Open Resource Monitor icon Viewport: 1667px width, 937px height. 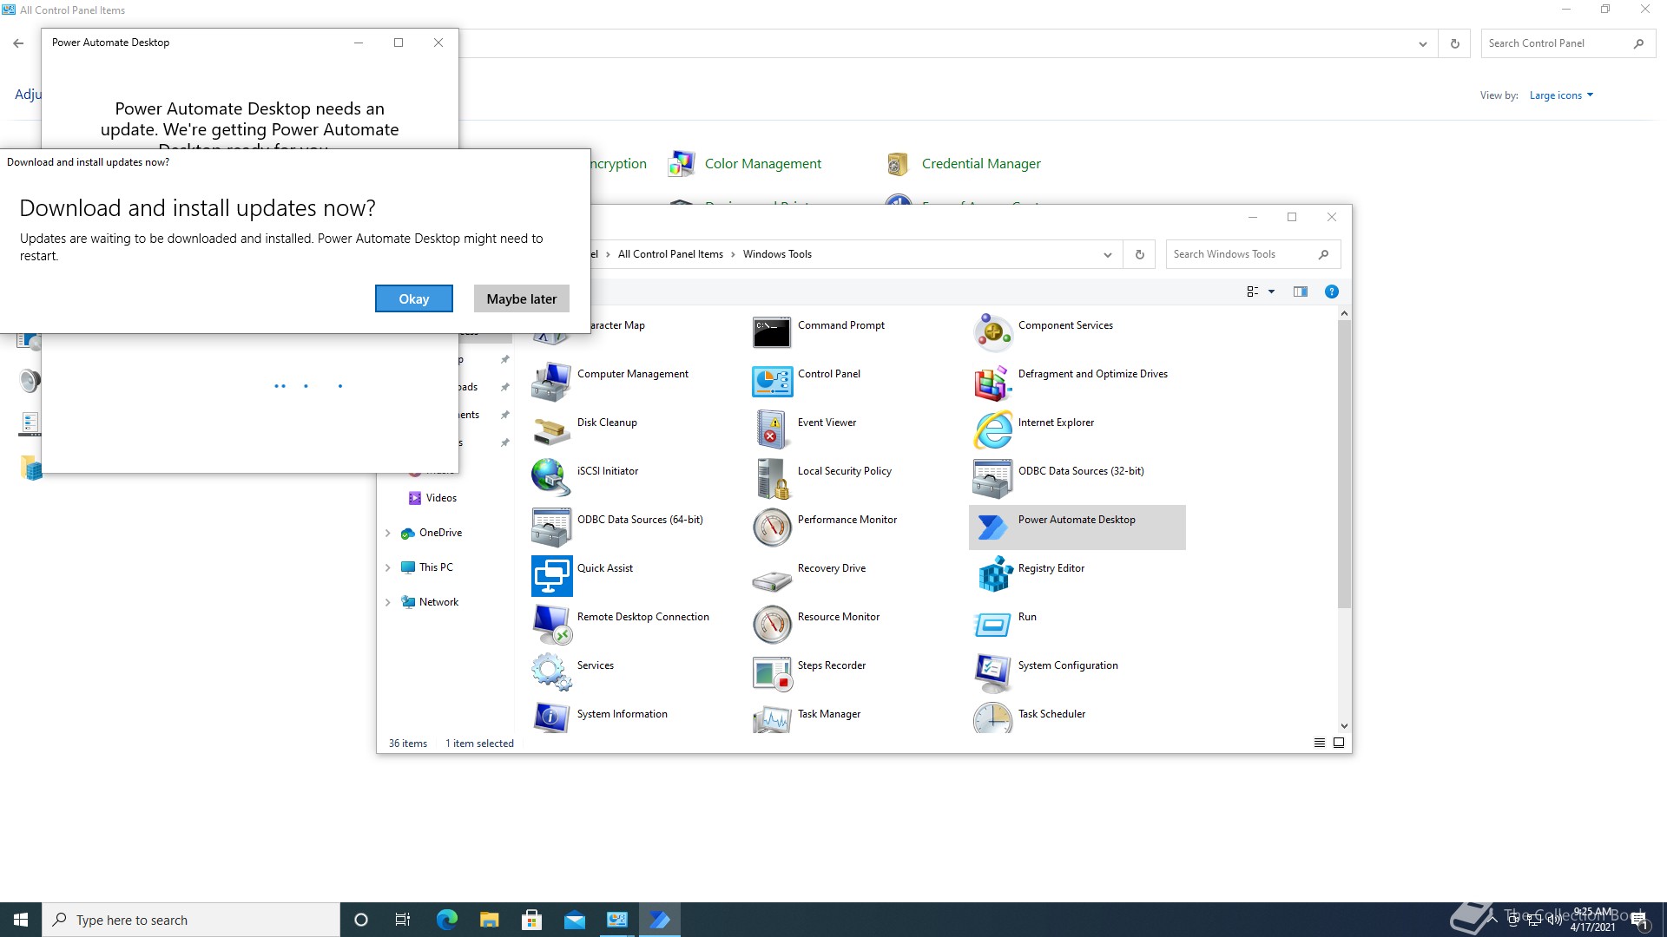[x=772, y=624]
